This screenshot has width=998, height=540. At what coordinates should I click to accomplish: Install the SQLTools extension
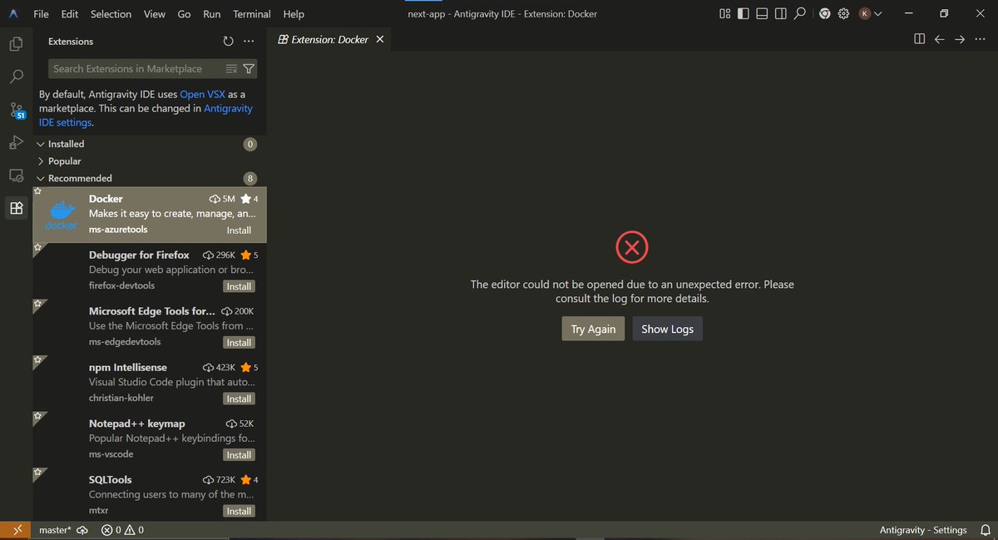(x=239, y=511)
